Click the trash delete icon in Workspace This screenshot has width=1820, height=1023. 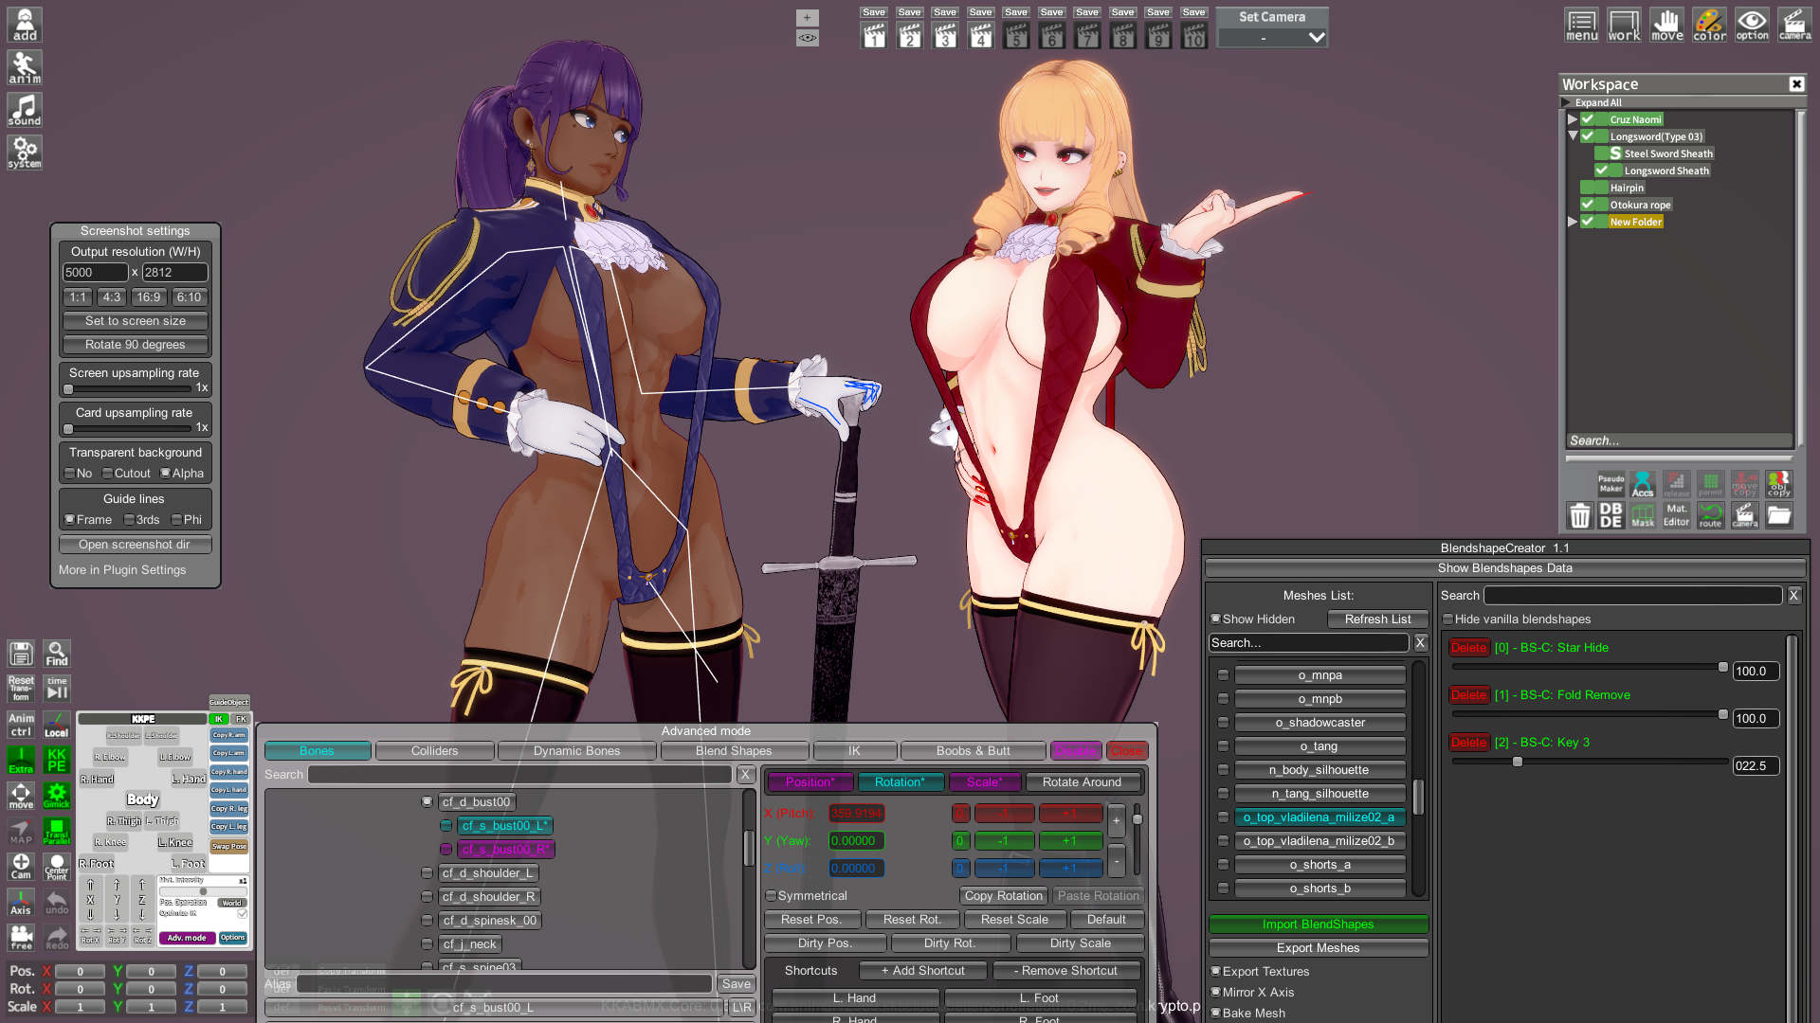tap(1579, 514)
